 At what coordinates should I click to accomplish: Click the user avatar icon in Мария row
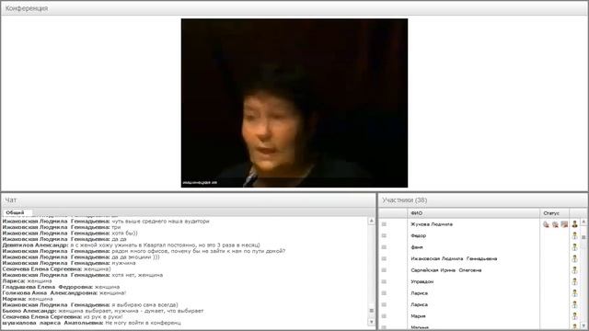(x=574, y=316)
